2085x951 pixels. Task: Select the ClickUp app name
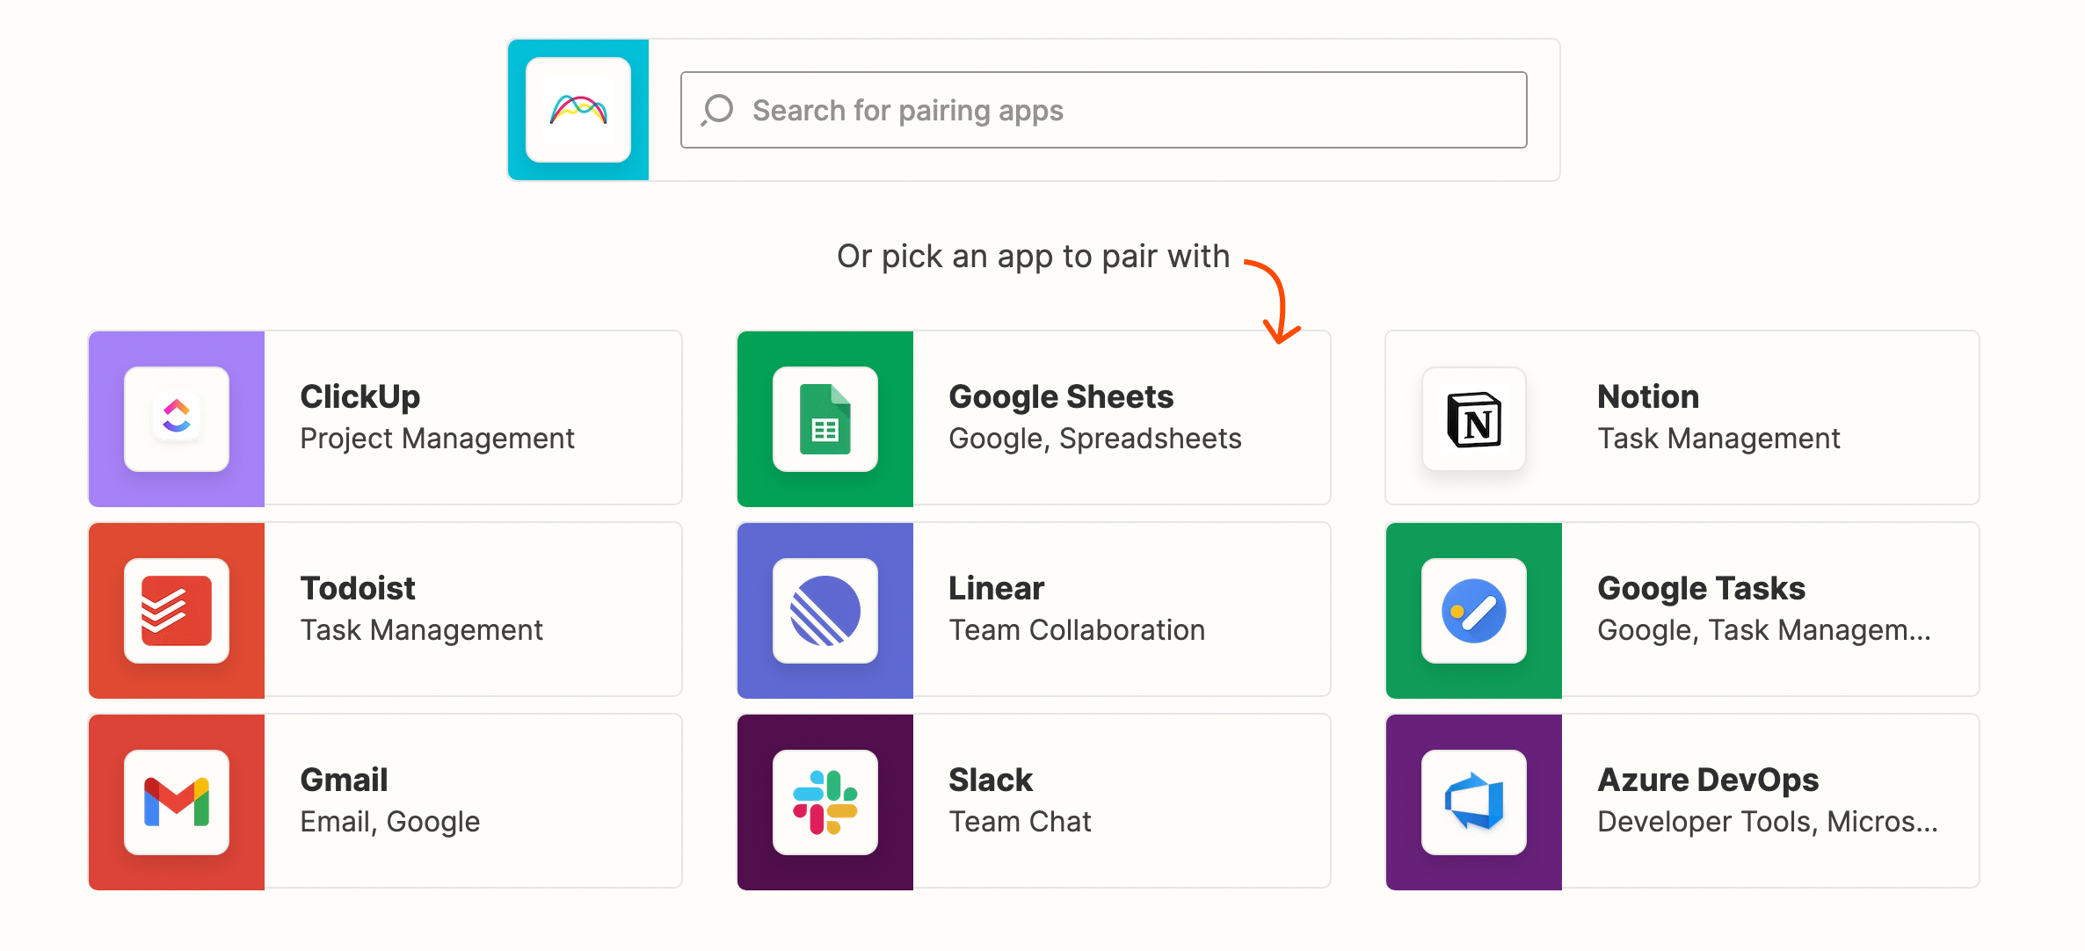(x=360, y=396)
